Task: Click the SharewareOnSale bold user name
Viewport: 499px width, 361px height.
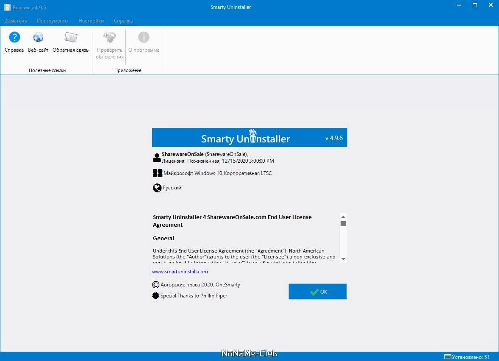Action: [x=183, y=154]
